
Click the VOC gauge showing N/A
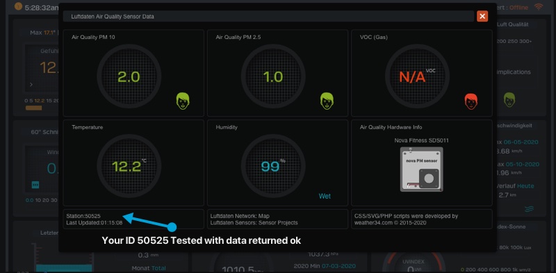click(x=418, y=76)
